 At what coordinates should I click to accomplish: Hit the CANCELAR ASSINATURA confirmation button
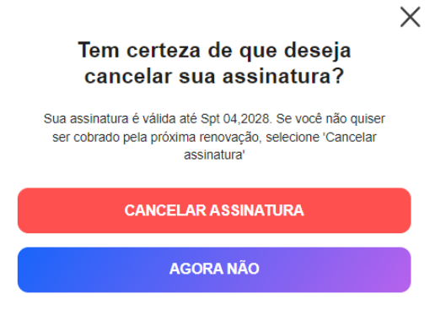(x=214, y=210)
